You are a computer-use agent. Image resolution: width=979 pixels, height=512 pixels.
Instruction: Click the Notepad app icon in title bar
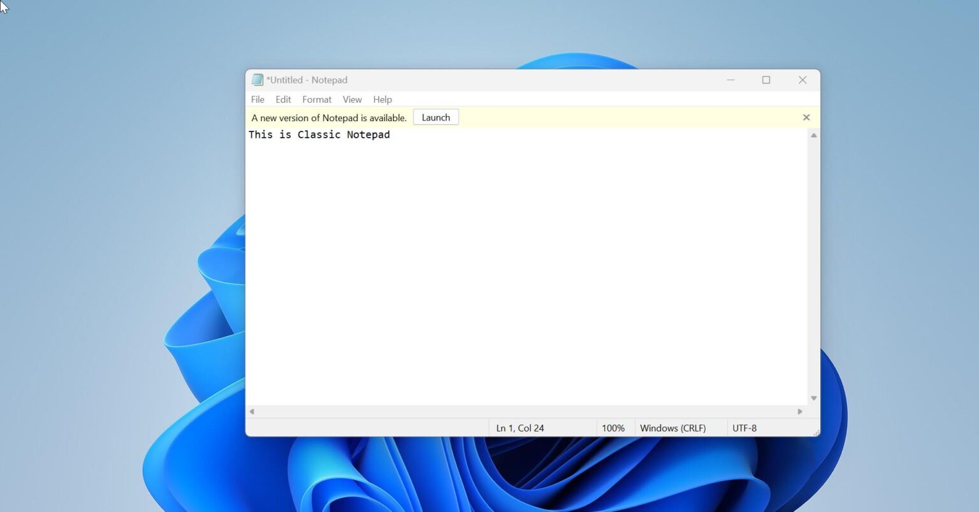pyautogui.click(x=257, y=80)
